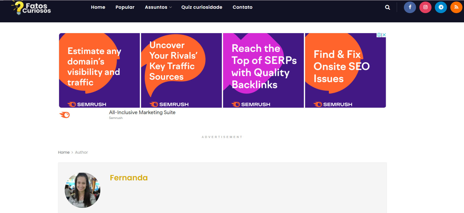This screenshot has width=464, height=213.
Task: Open the RSS feed icon
Action: click(456, 7)
